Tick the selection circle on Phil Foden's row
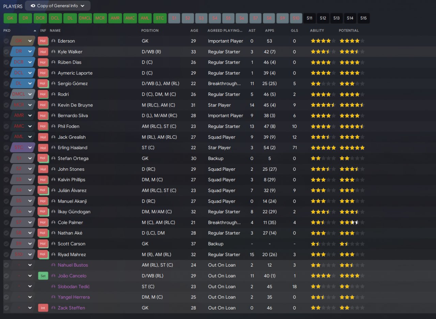436x319 pixels. [6, 127]
